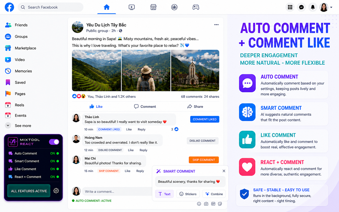Open Groups from the left sidebar
The image size is (339, 212).
coord(16,37)
